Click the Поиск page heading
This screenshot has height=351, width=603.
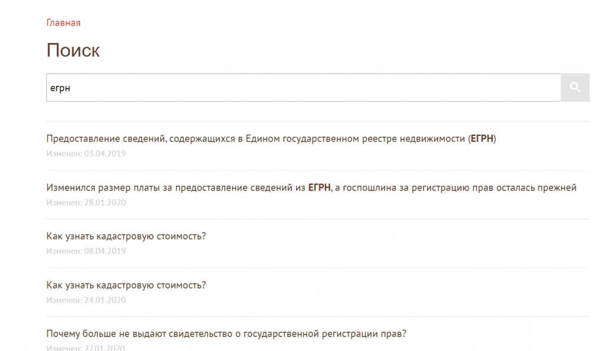click(x=73, y=51)
